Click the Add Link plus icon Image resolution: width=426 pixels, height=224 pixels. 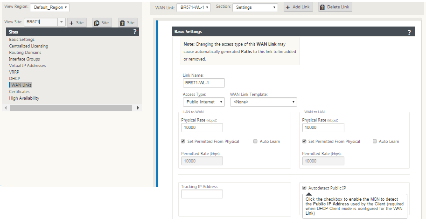pos(288,7)
